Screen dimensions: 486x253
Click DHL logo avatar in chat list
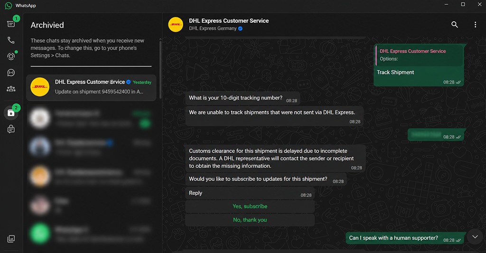point(40,87)
